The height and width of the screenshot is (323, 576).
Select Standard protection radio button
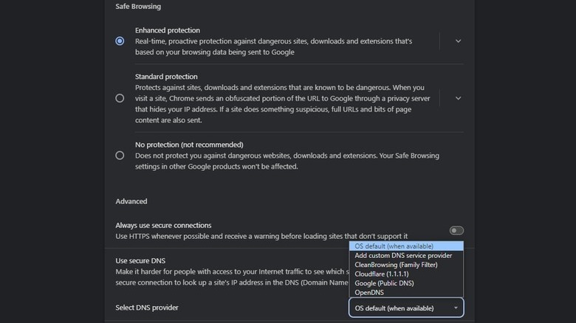coord(120,98)
